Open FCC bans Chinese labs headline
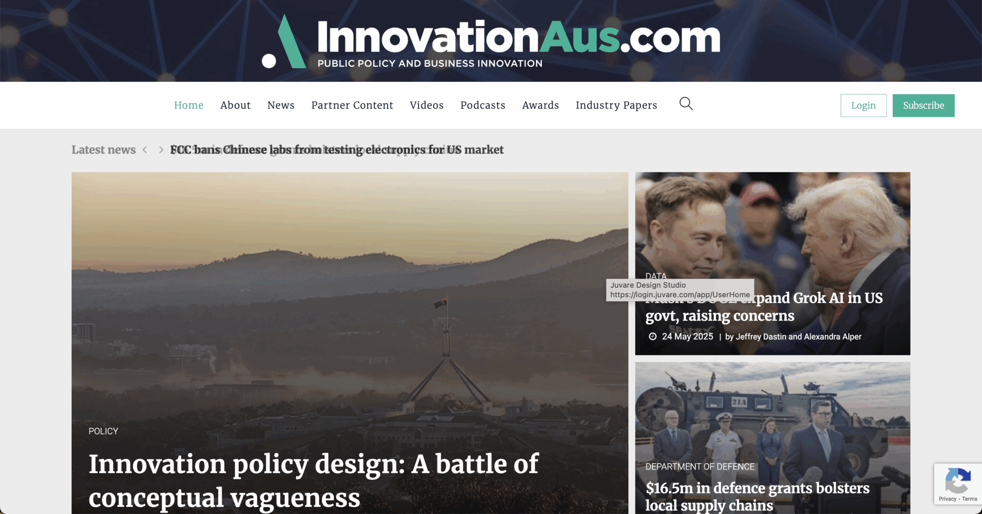Screen dimensions: 982x514 coord(337,150)
